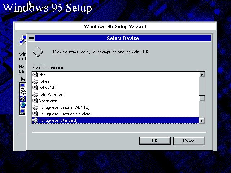Viewport: 231px width, 173px height.
Task: Click the keyboard icon beside Irish
Action: click(x=35, y=75)
